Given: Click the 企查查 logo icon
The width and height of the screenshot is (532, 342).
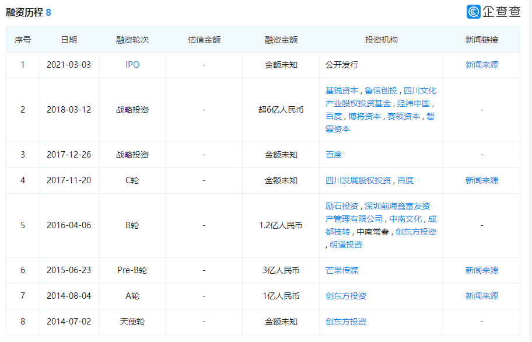Looking at the screenshot, I should tap(474, 11).
